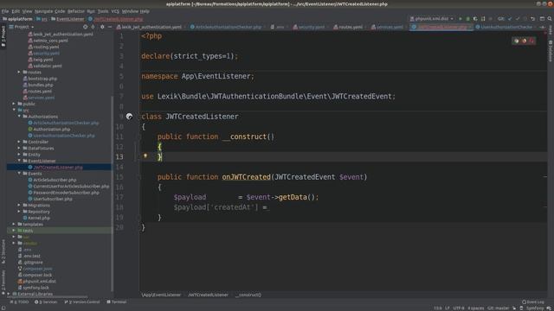Expand the Migrations folder
The width and height of the screenshot is (554, 311).
coord(19,206)
